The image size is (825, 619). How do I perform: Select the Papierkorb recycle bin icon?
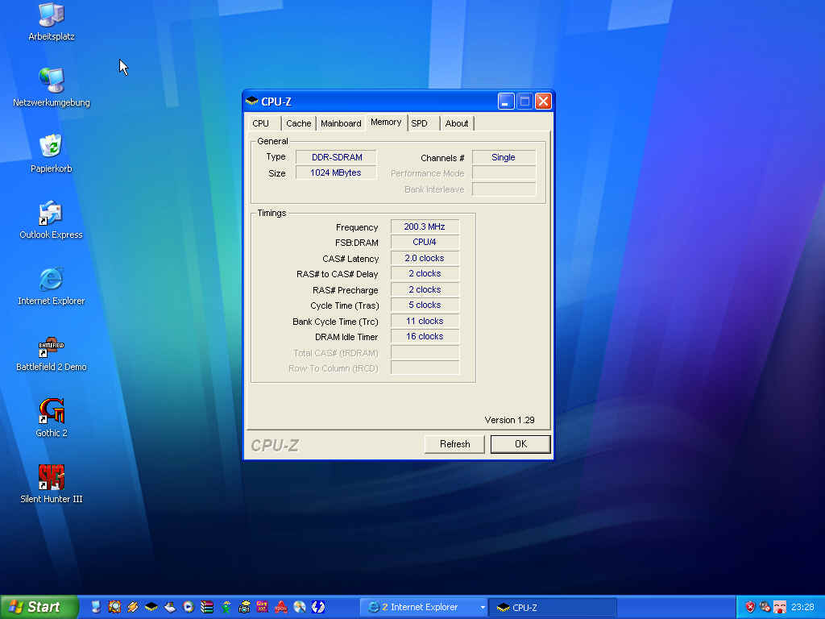coord(51,154)
